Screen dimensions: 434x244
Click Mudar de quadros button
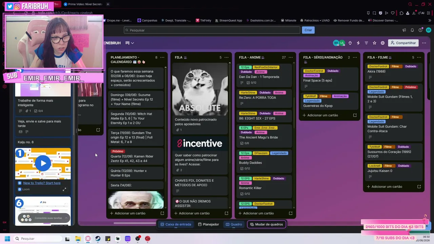click(267, 224)
